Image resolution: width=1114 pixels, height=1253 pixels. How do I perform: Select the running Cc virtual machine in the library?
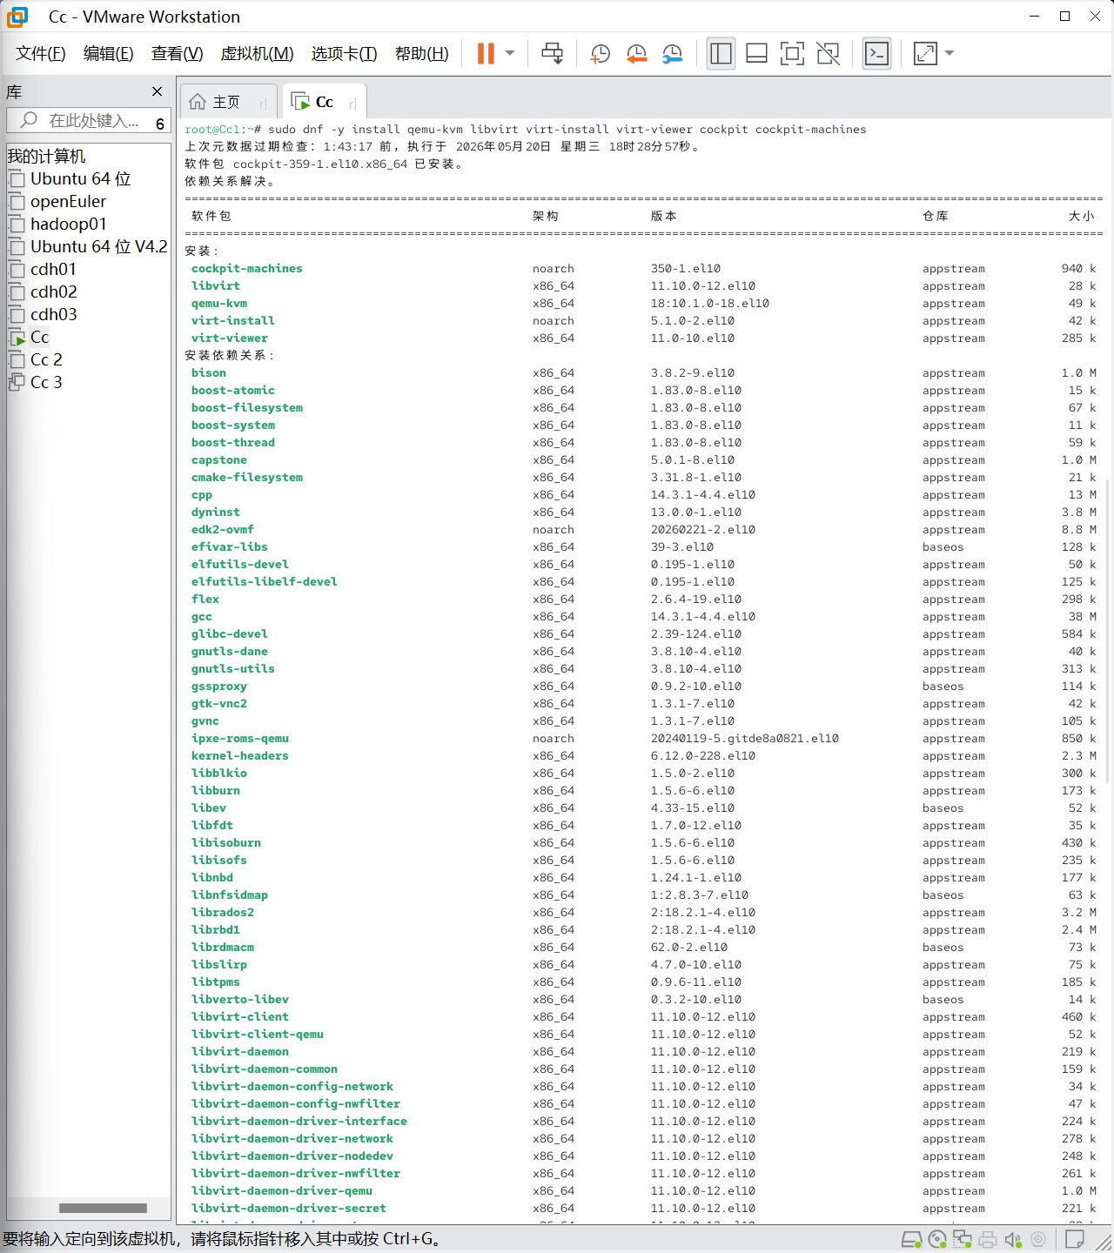pos(39,337)
